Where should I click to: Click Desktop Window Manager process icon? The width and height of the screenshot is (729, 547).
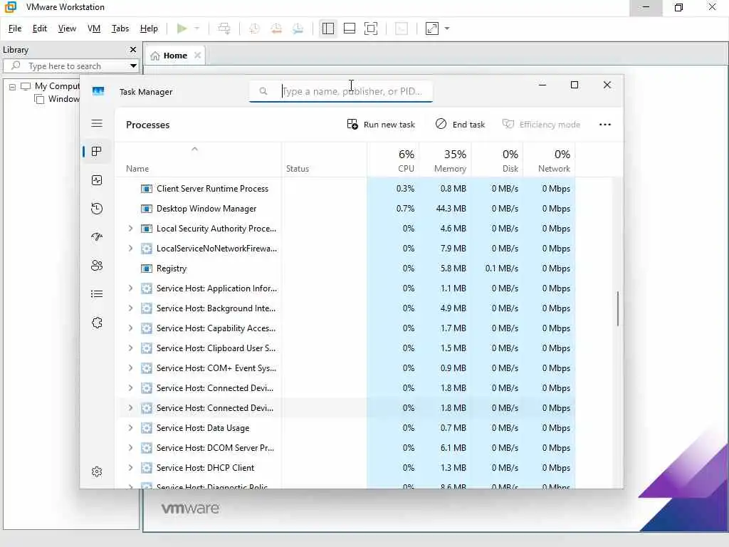click(147, 209)
